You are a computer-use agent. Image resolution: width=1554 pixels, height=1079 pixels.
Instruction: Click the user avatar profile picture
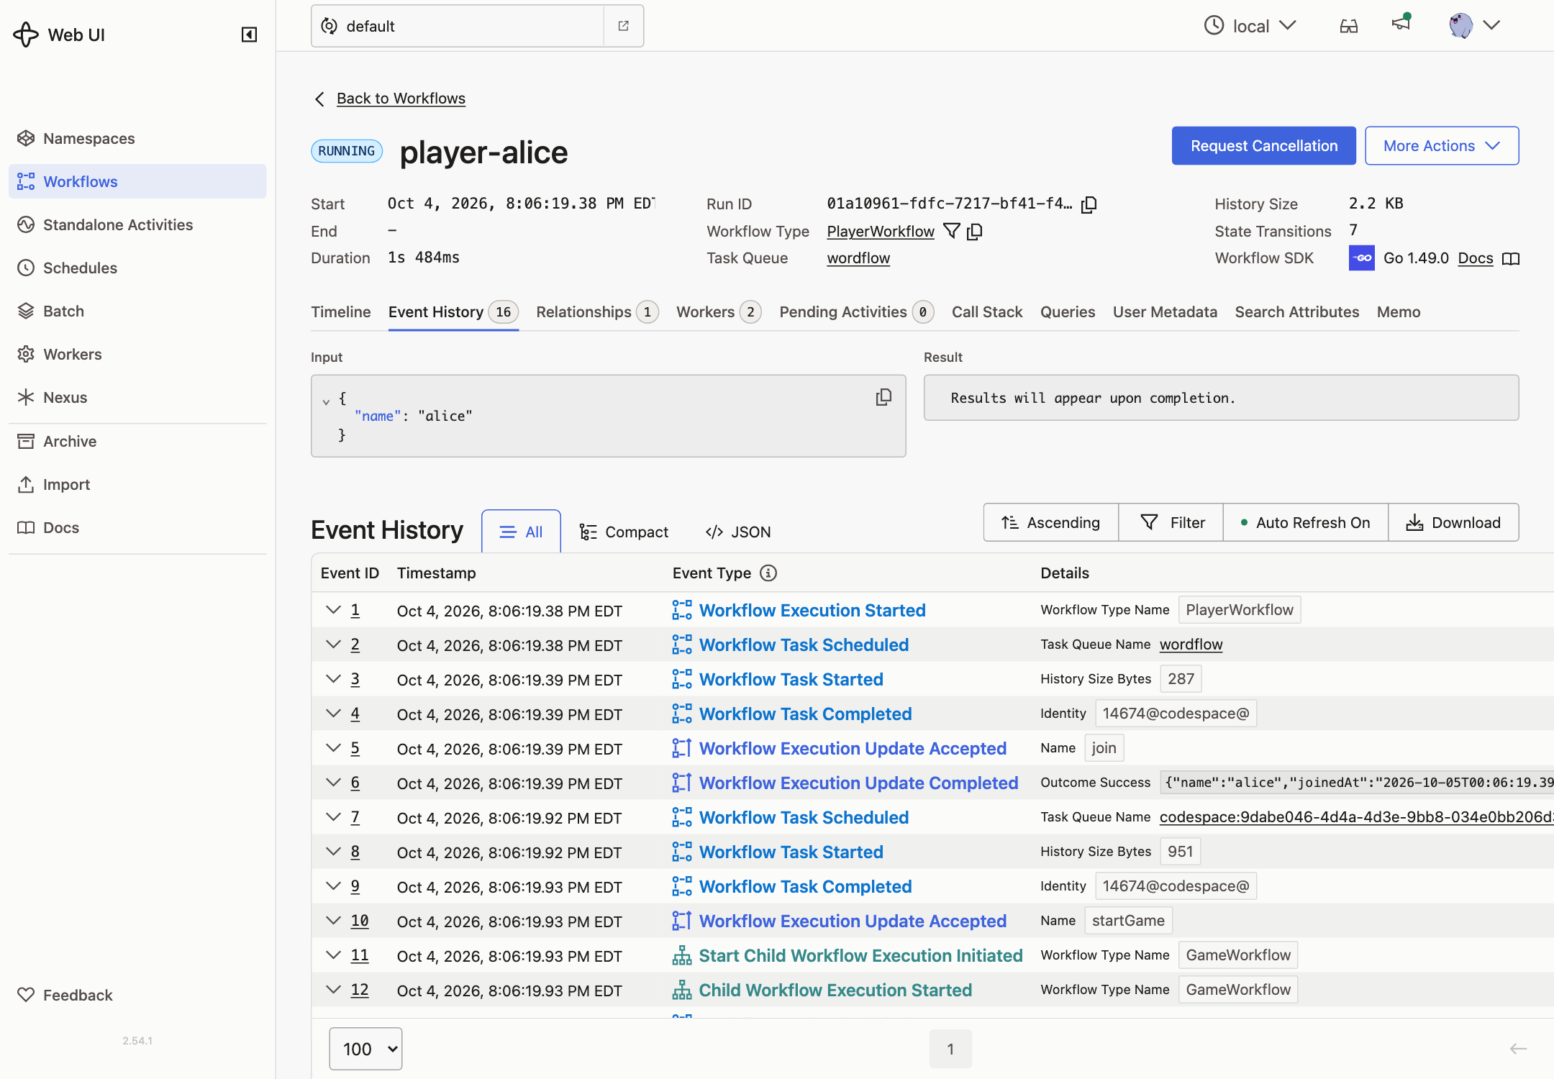[1460, 25]
